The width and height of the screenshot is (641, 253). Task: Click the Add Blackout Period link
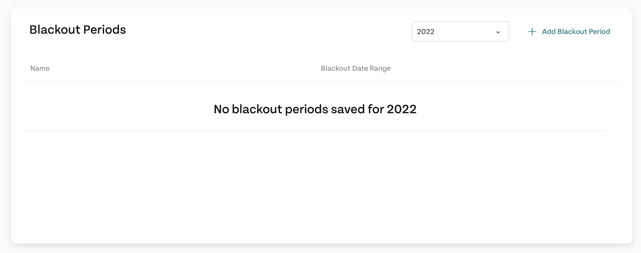pyautogui.click(x=569, y=32)
